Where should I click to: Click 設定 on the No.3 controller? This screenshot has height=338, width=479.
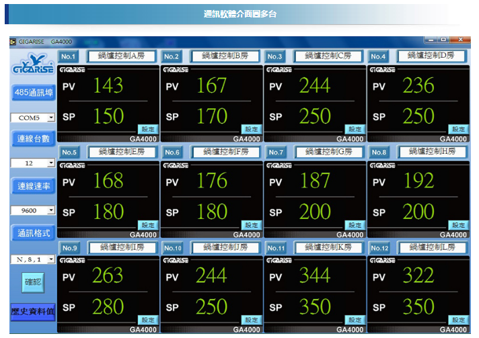(355, 129)
